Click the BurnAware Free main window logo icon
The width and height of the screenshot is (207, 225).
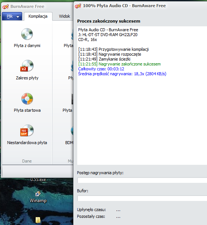pos(6,6)
